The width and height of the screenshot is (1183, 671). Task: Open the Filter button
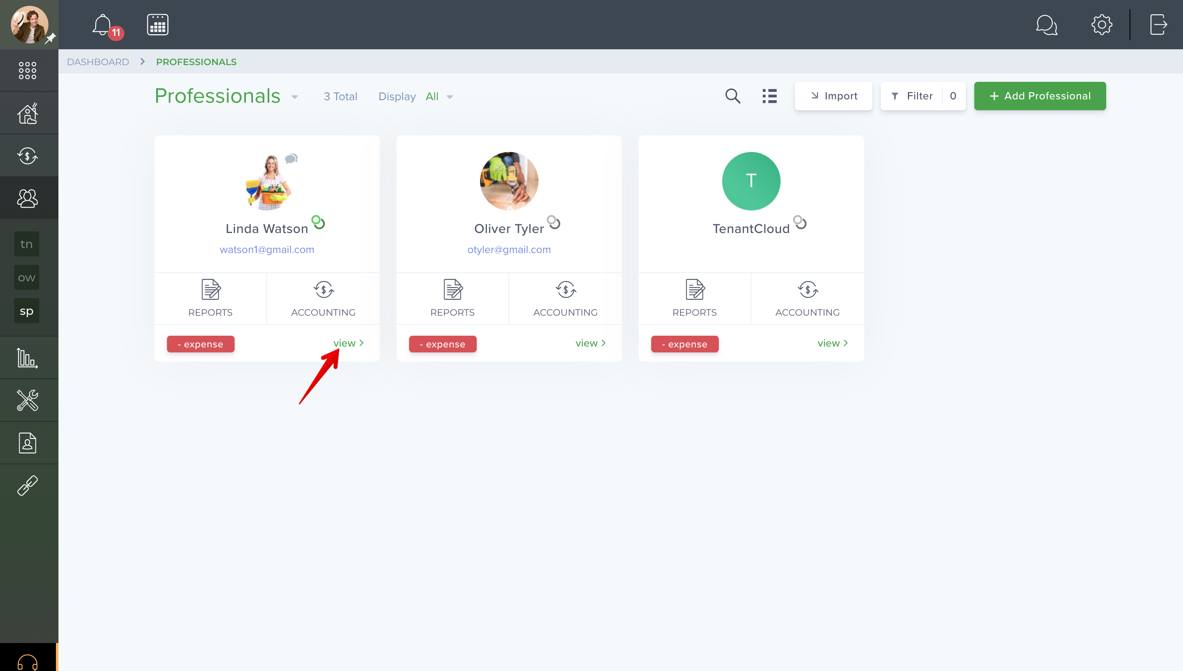(923, 96)
